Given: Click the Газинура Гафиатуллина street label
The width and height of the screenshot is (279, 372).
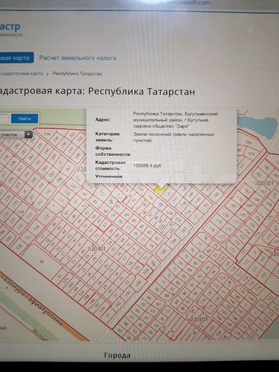Looking at the screenshot, I should coord(32,299).
